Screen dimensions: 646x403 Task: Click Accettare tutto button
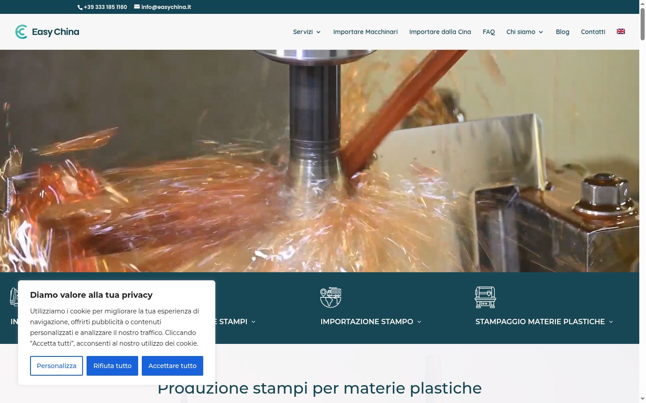tap(172, 366)
